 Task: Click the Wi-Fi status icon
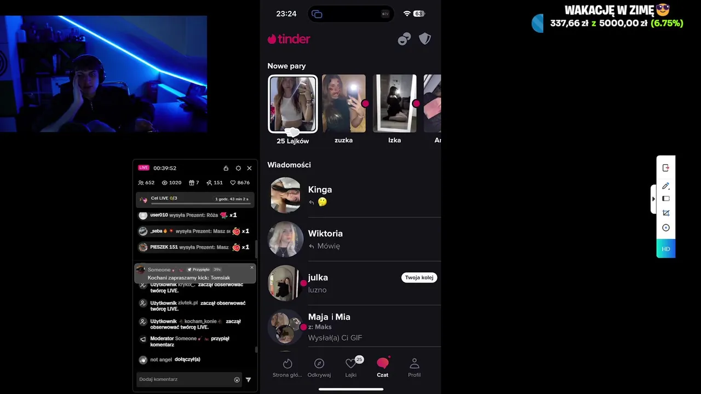coord(407,14)
